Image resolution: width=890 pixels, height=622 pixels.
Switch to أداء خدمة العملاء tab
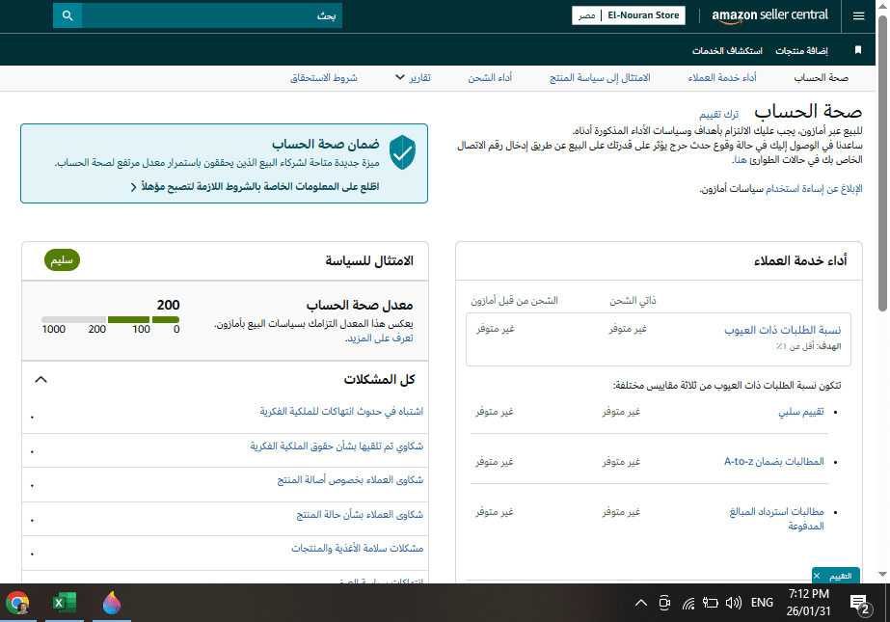point(721,77)
